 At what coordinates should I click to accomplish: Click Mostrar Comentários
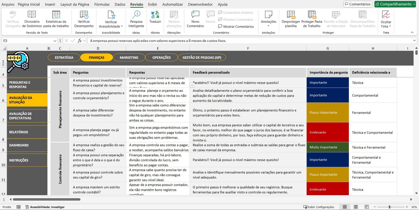pos(236,26)
